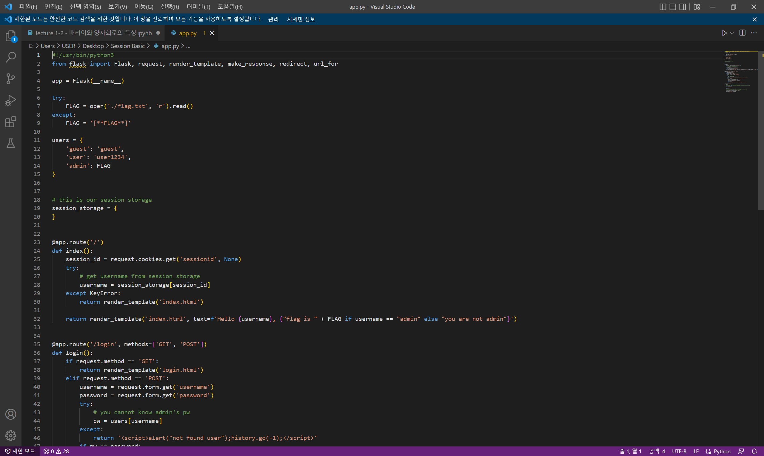Expand the run button dropdown arrow
Screen dimensions: 764x456
(x=732, y=33)
